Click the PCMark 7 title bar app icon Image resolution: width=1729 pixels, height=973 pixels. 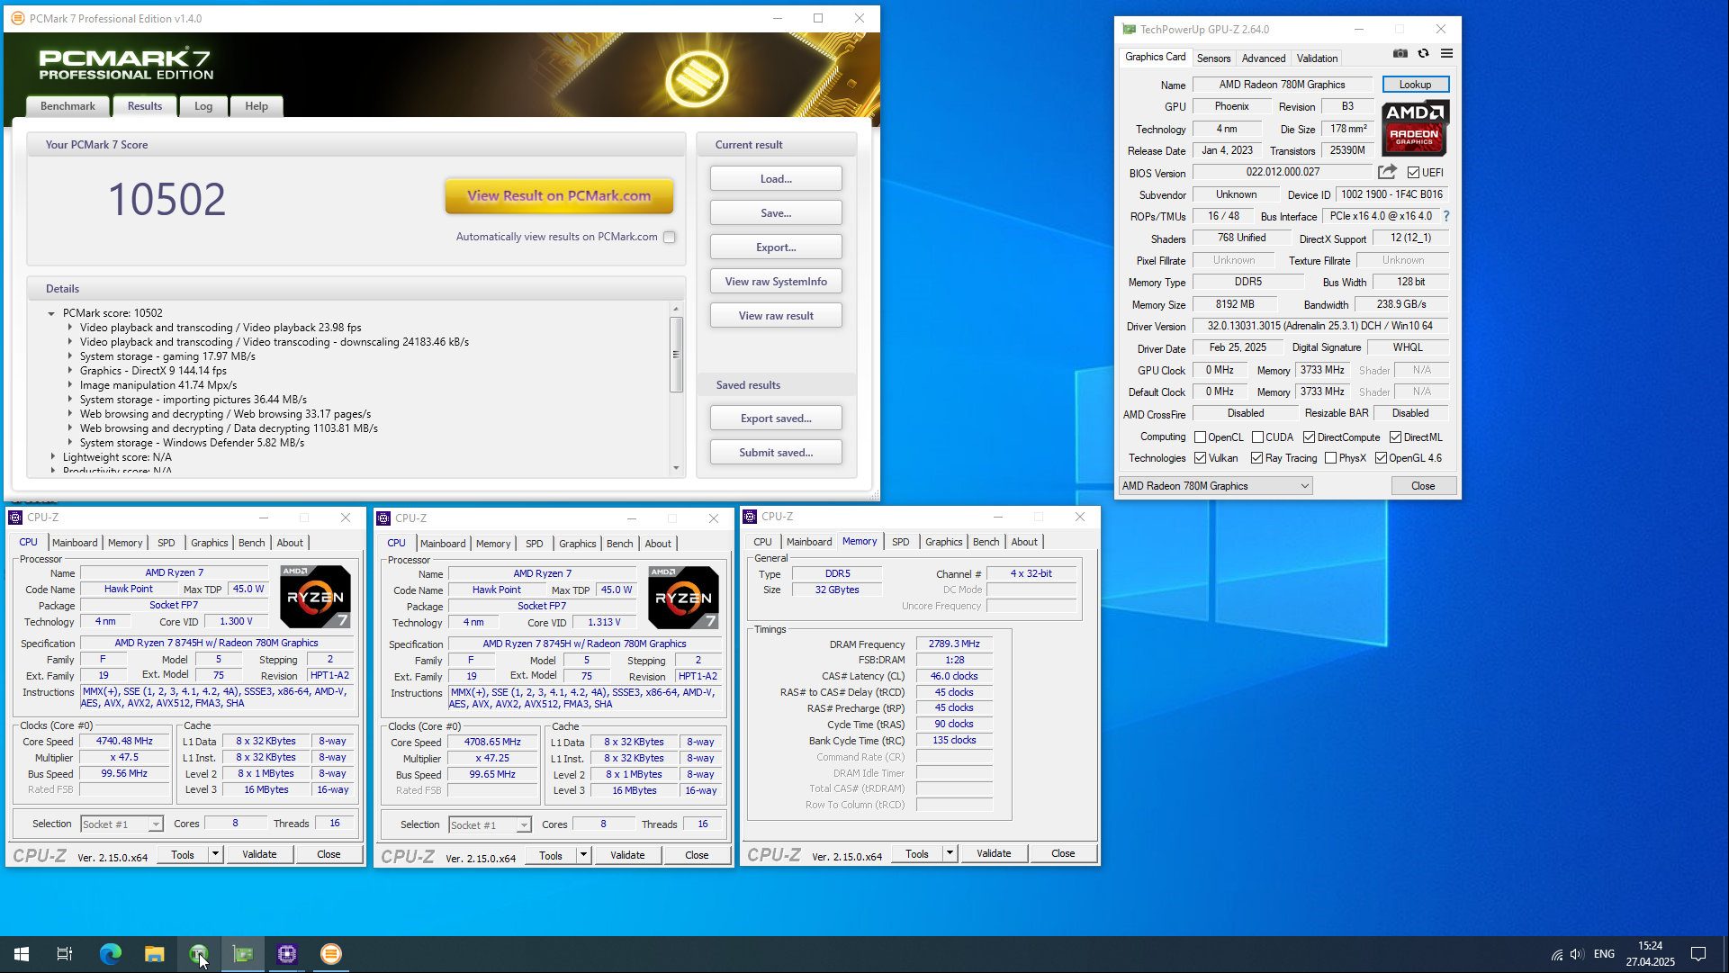point(17,18)
